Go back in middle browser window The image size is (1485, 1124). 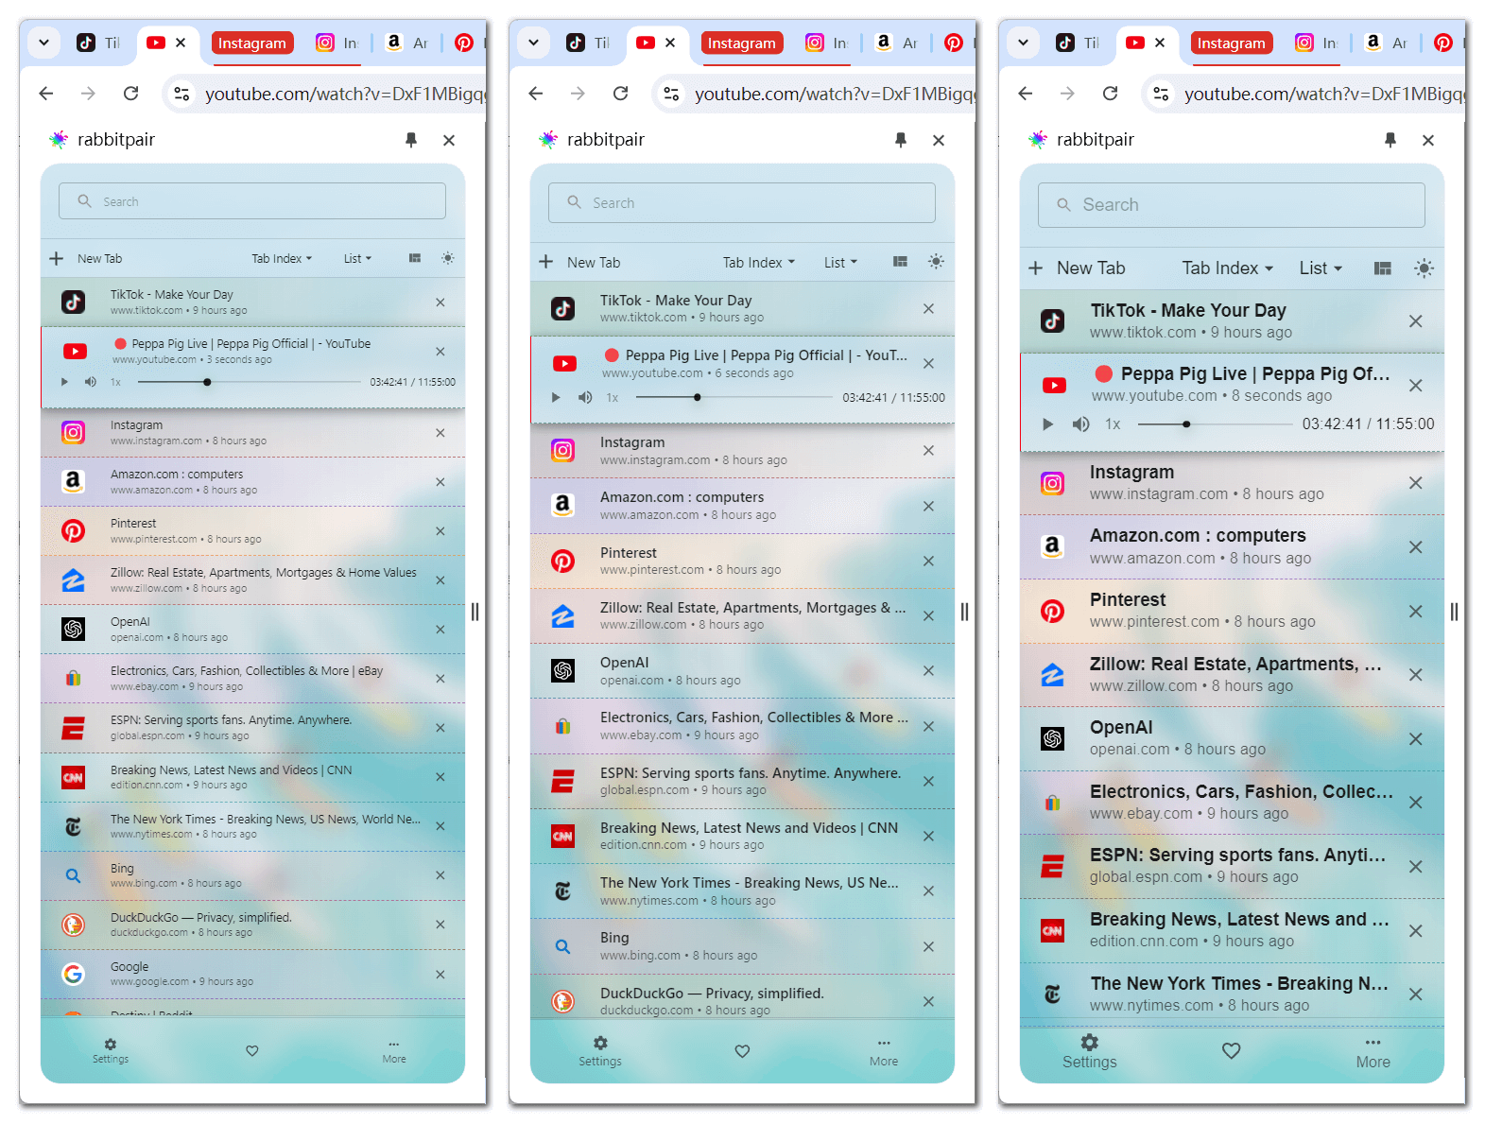pyautogui.click(x=536, y=93)
